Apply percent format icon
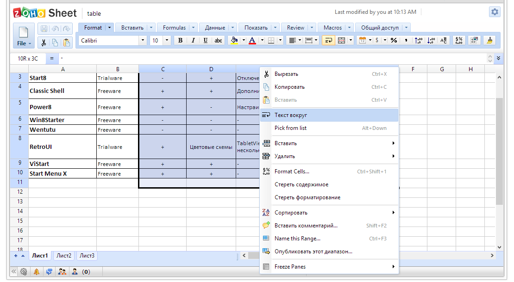 click(394, 40)
